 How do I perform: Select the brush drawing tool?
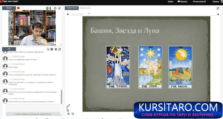[68, 106]
